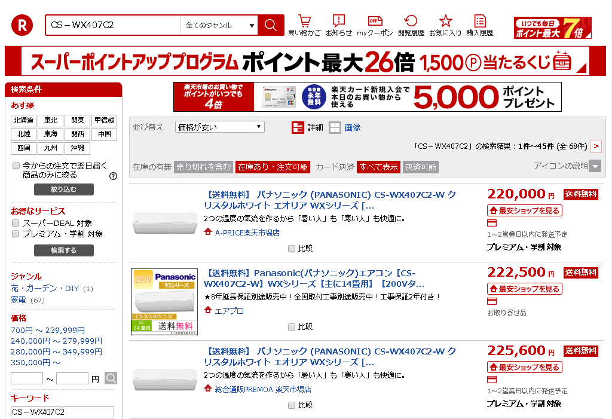The image size is (612, 419).
Task: Go to next results page arrow
Action: click(596, 146)
